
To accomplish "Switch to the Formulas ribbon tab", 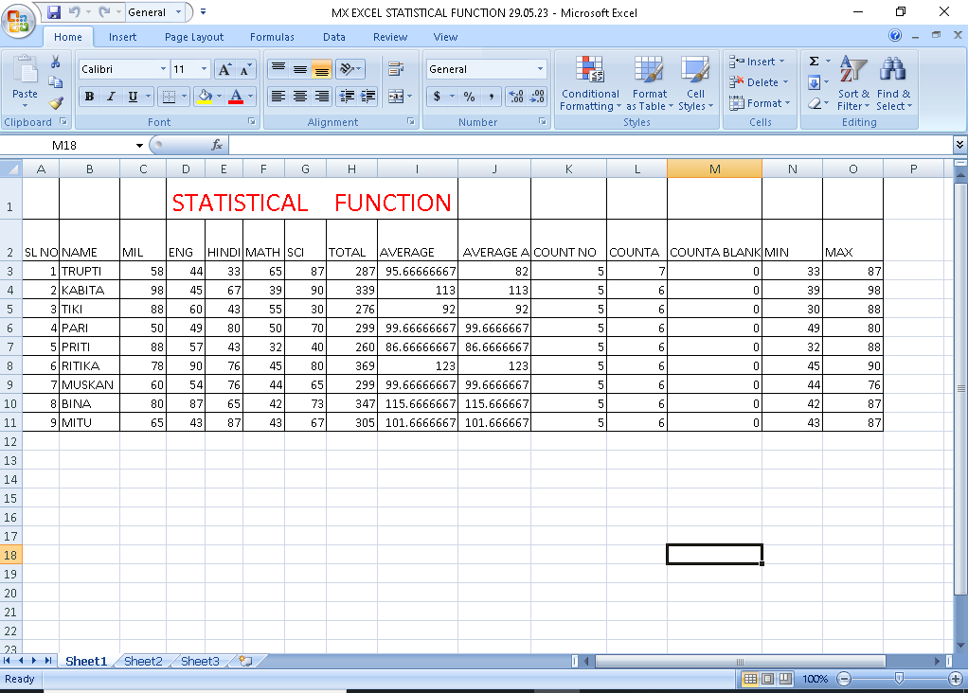I will click(x=272, y=37).
